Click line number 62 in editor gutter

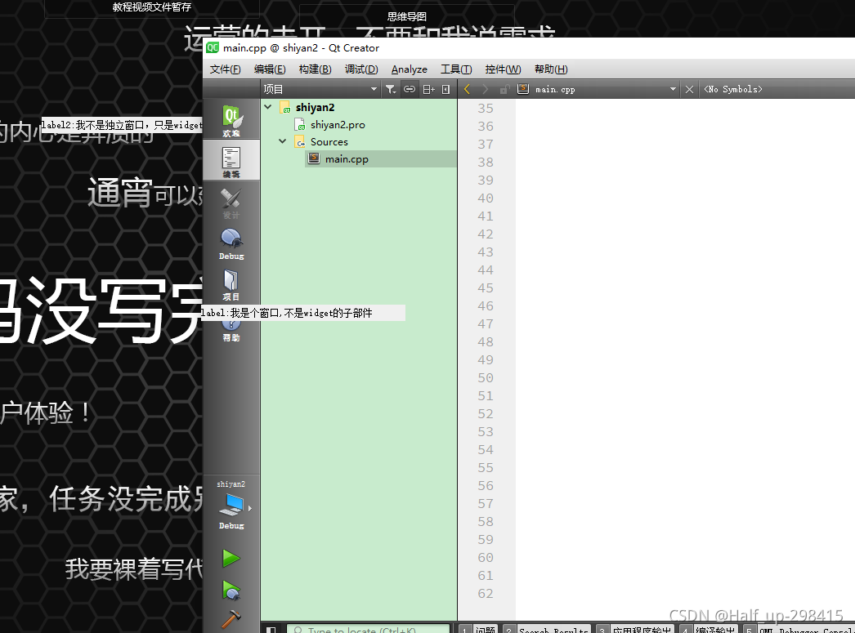[x=486, y=593]
